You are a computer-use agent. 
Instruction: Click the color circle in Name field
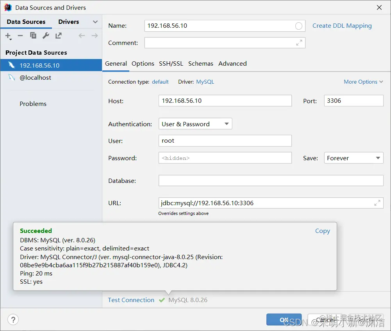(299, 26)
